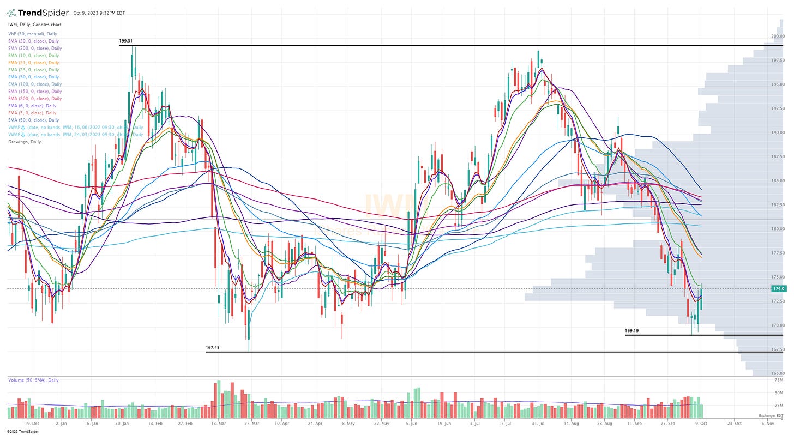Click the 'Drawings, Daily' legend label

(24, 142)
